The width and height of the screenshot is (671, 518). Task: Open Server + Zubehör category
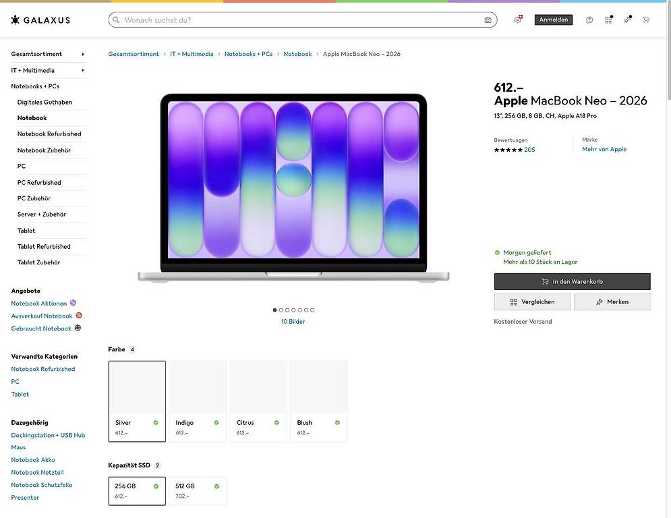pos(42,214)
